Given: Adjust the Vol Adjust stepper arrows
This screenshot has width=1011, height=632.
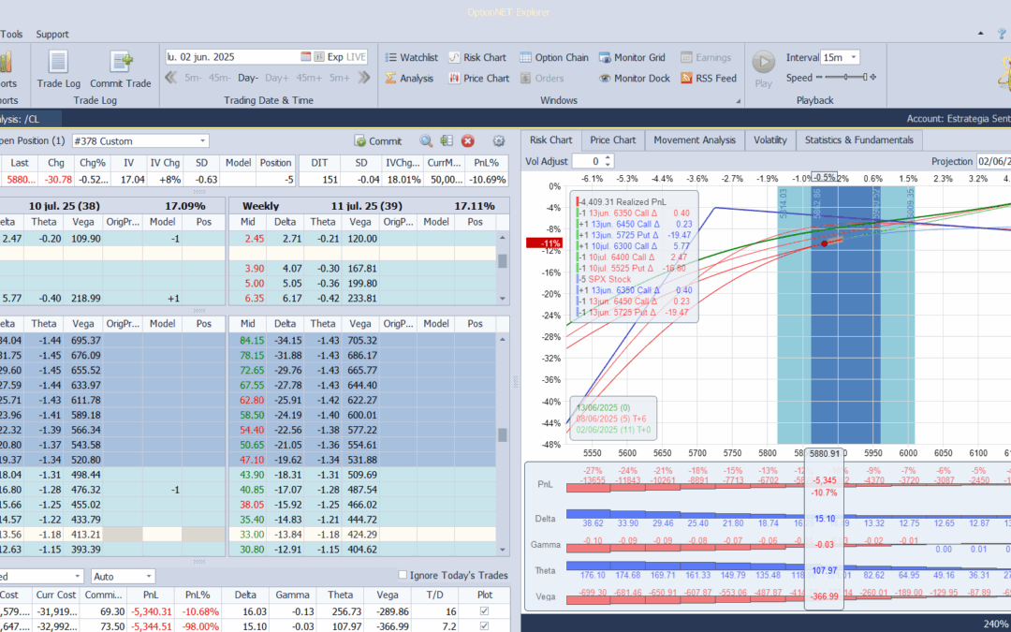Looking at the screenshot, I should pos(608,161).
